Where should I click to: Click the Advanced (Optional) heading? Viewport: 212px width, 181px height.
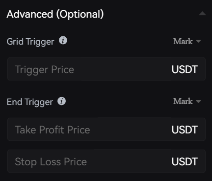(55, 14)
